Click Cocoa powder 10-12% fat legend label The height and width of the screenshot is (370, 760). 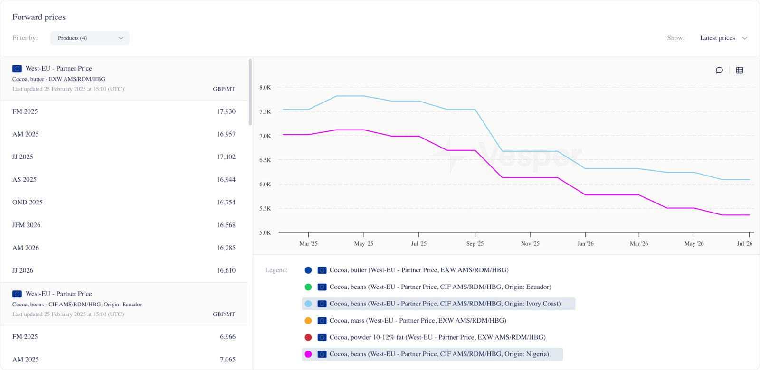click(437, 337)
